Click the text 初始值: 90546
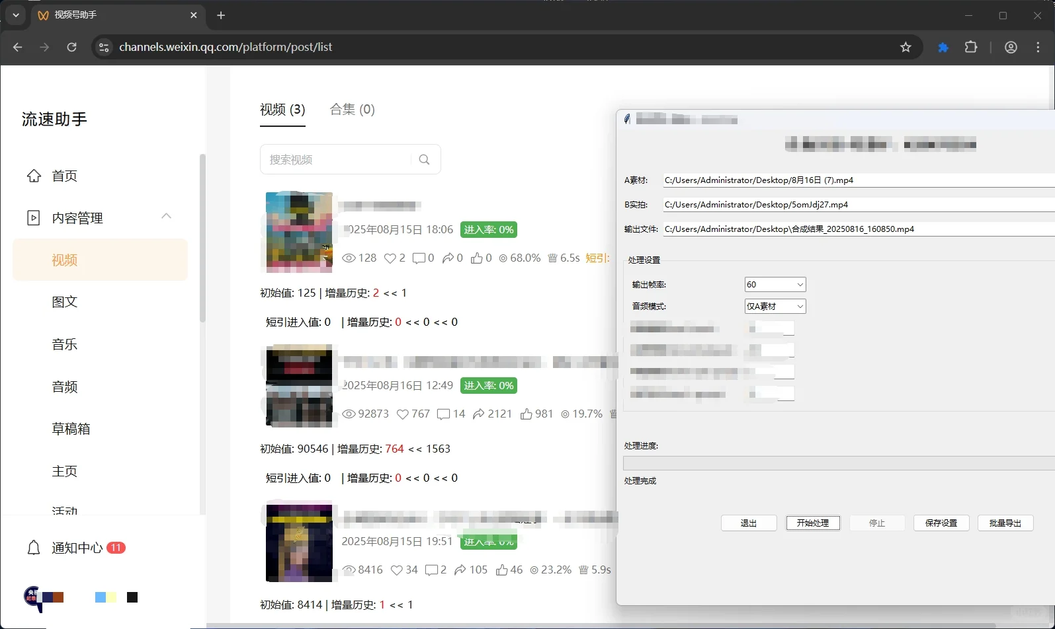Screen dimensions: 1055x629 click(294, 449)
